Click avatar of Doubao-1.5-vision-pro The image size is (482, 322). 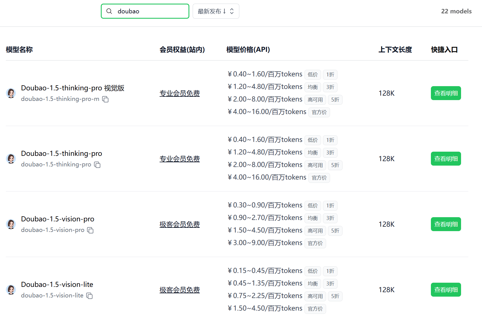pos(11,224)
